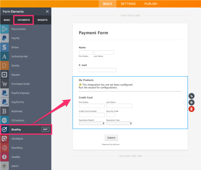Switch to the BASIC tab
Image resolution: width=201 pixels, height=170 pixels.
(x=7, y=20)
